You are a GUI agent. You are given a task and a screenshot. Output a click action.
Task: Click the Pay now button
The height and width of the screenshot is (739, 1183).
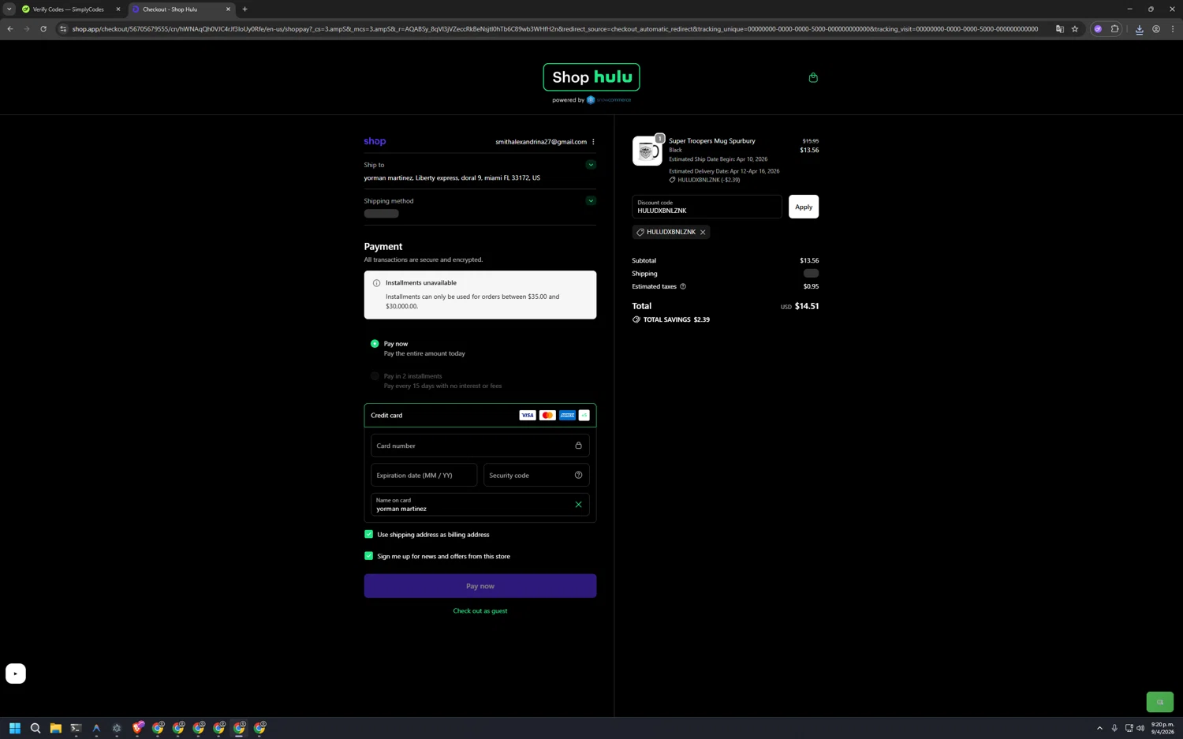(x=480, y=586)
